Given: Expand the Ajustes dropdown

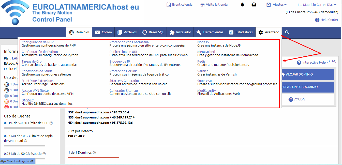Looking at the screenshot, I should (277, 5).
